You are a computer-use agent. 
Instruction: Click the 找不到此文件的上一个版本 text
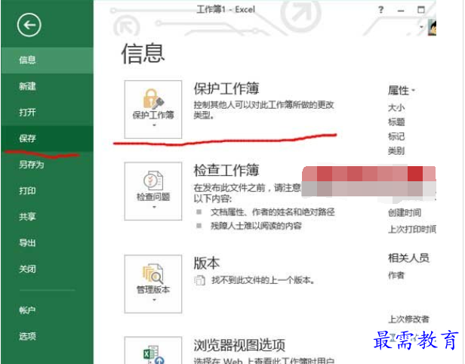[263, 280]
